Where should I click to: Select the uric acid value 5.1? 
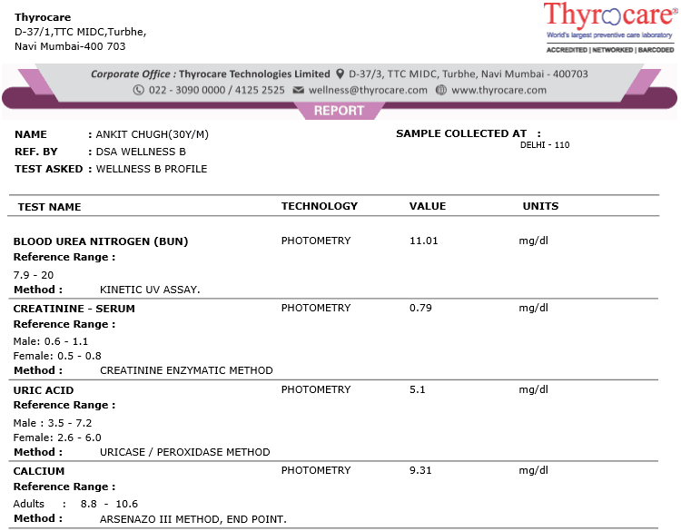tap(418, 390)
